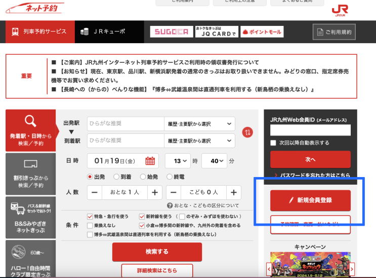Select the 到着 radio button
This screenshot has width=376, height=278.
coord(116,177)
